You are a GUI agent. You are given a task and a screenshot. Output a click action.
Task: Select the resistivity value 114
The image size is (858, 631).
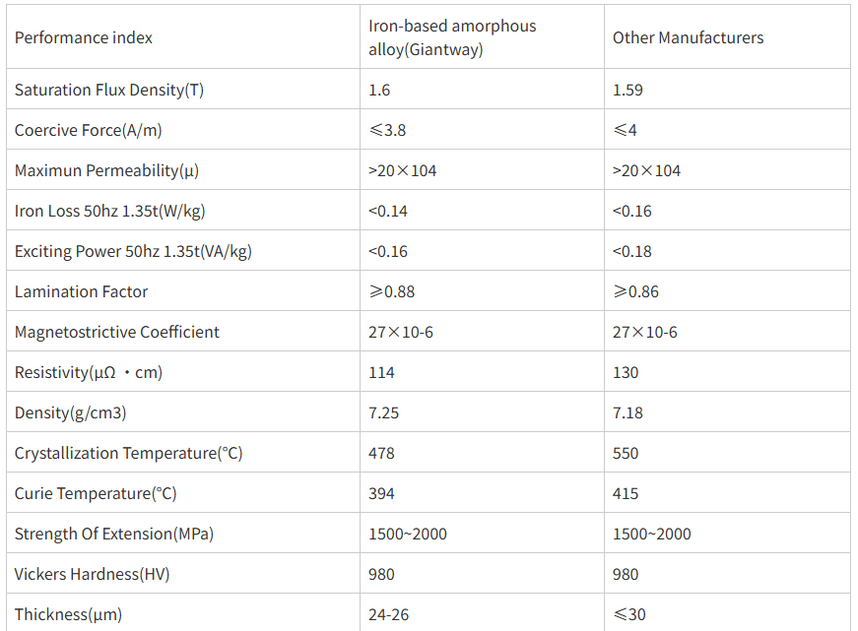coord(381,373)
